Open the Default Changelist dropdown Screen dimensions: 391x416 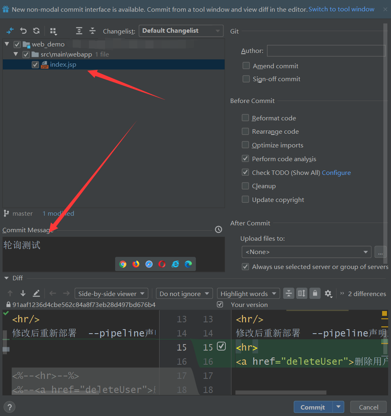tap(181, 31)
